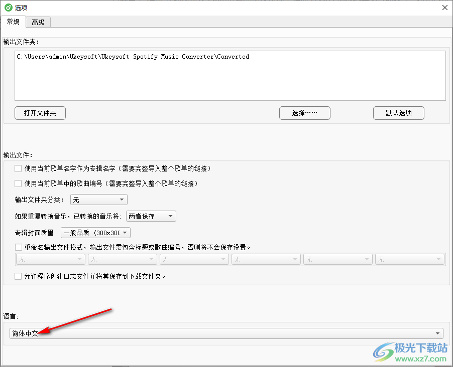Click the 语言 label
Screen dimensions: 453x367
pos(11,316)
